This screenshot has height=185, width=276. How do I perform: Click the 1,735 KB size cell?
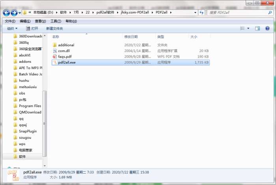201,62
